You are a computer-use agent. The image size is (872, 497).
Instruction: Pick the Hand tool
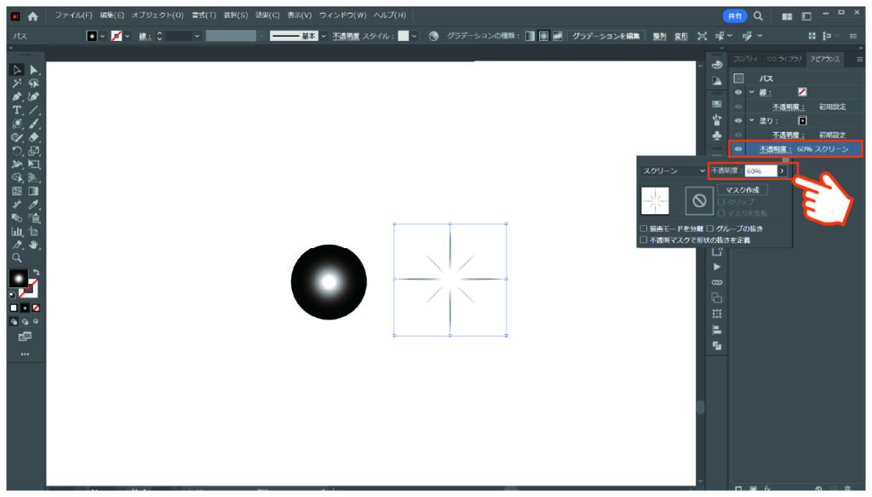click(x=34, y=245)
